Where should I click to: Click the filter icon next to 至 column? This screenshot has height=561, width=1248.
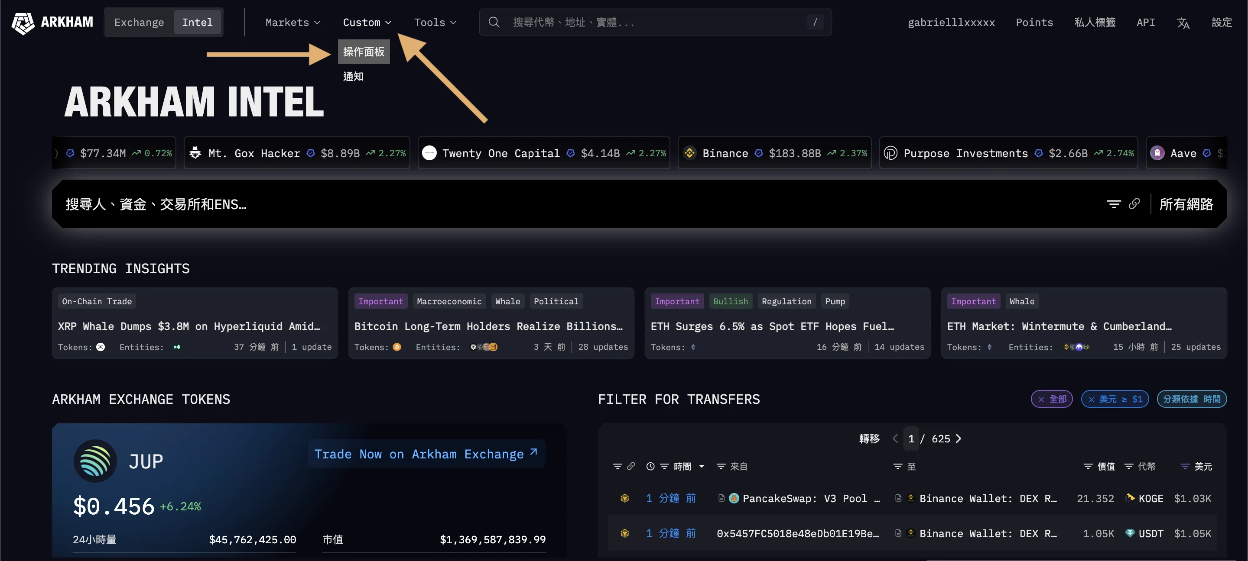[x=898, y=466]
